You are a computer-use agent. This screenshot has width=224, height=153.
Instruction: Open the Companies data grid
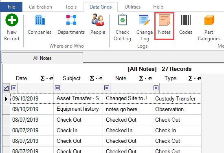[40, 24]
